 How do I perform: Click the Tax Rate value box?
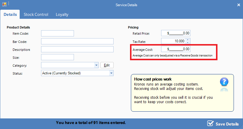pyautogui.click(x=173, y=41)
